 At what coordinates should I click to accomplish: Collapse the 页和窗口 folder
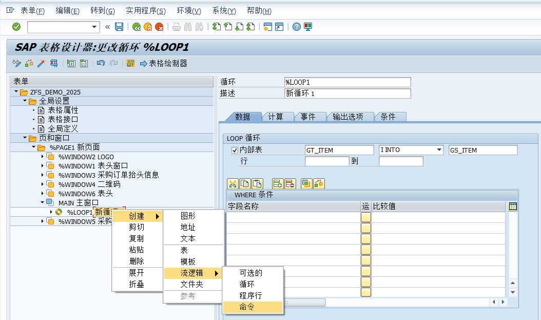point(25,138)
